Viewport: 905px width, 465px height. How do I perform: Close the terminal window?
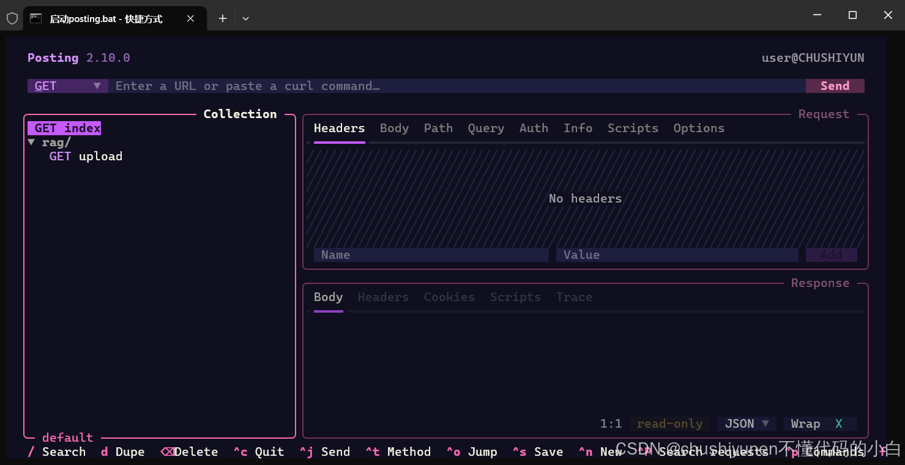point(888,15)
